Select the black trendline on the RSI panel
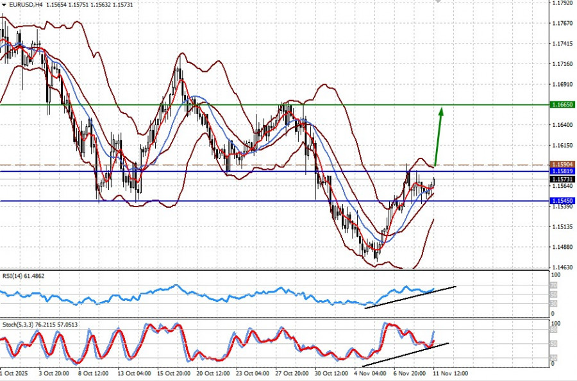The height and width of the screenshot is (381, 577). click(410, 297)
